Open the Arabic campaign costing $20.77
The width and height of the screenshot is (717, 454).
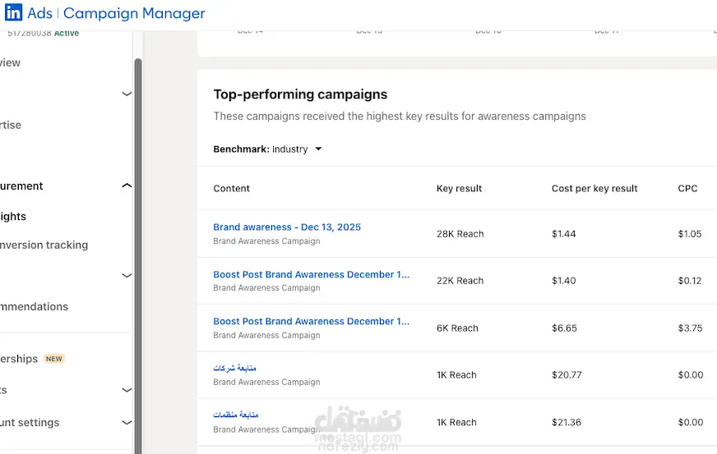234,368
